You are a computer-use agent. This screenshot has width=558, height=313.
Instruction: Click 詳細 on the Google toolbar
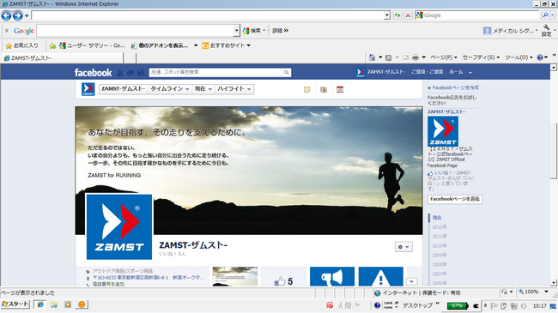tap(281, 31)
